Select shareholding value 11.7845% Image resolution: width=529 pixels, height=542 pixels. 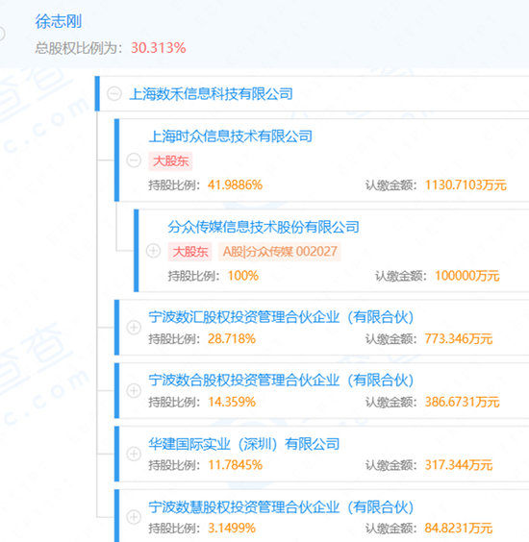tap(235, 465)
